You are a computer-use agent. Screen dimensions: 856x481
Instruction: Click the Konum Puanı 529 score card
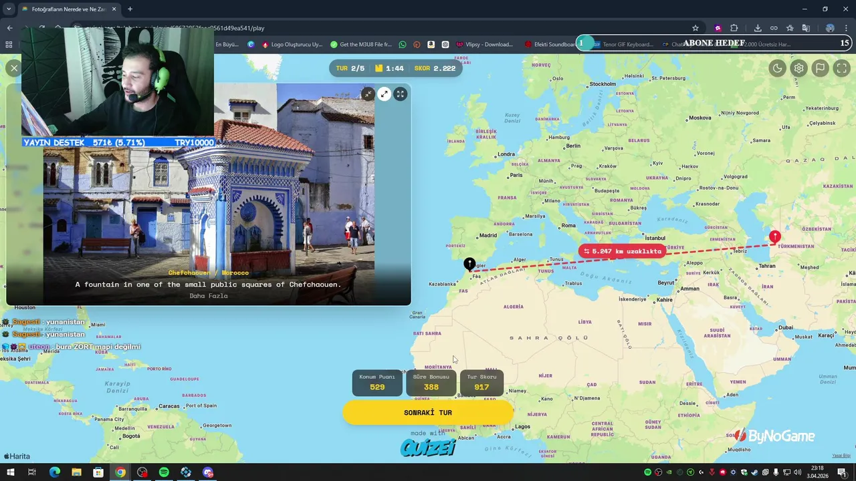point(377,383)
